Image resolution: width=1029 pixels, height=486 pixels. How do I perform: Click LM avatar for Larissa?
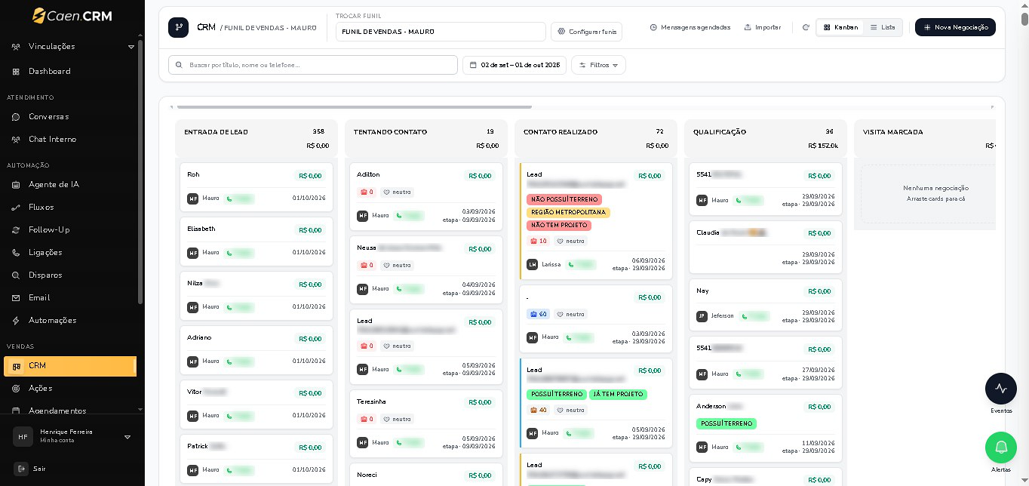533,265
